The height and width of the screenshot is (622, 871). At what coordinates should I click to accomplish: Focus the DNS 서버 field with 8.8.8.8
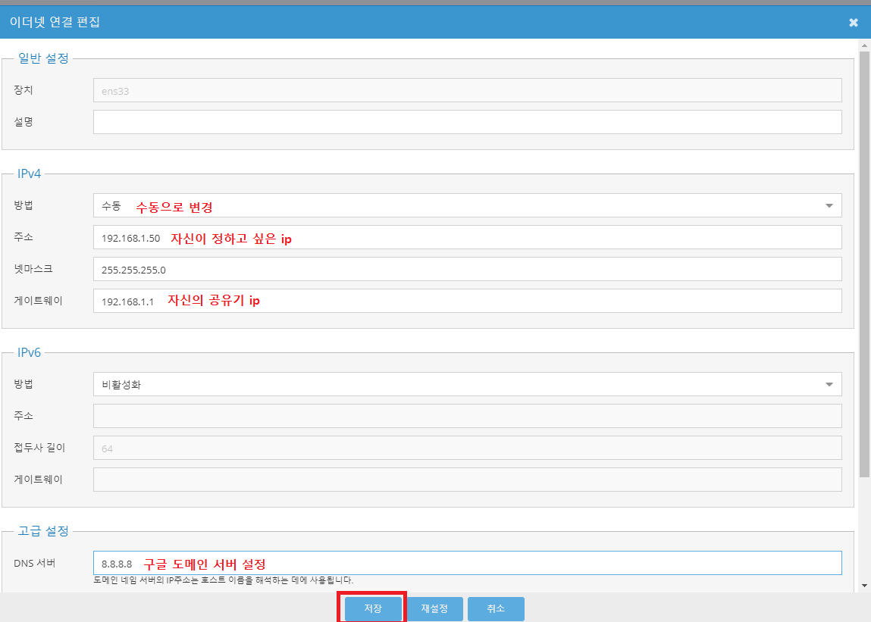pyautogui.click(x=467, y=563)
